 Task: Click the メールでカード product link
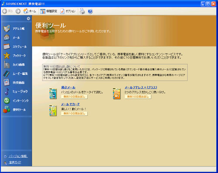pos(70,104)
